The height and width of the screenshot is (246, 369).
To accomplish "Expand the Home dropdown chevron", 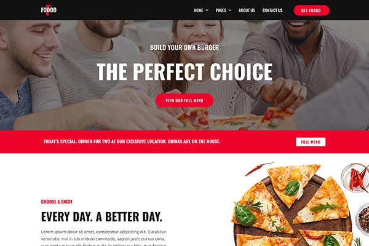I will click(207, 10).
